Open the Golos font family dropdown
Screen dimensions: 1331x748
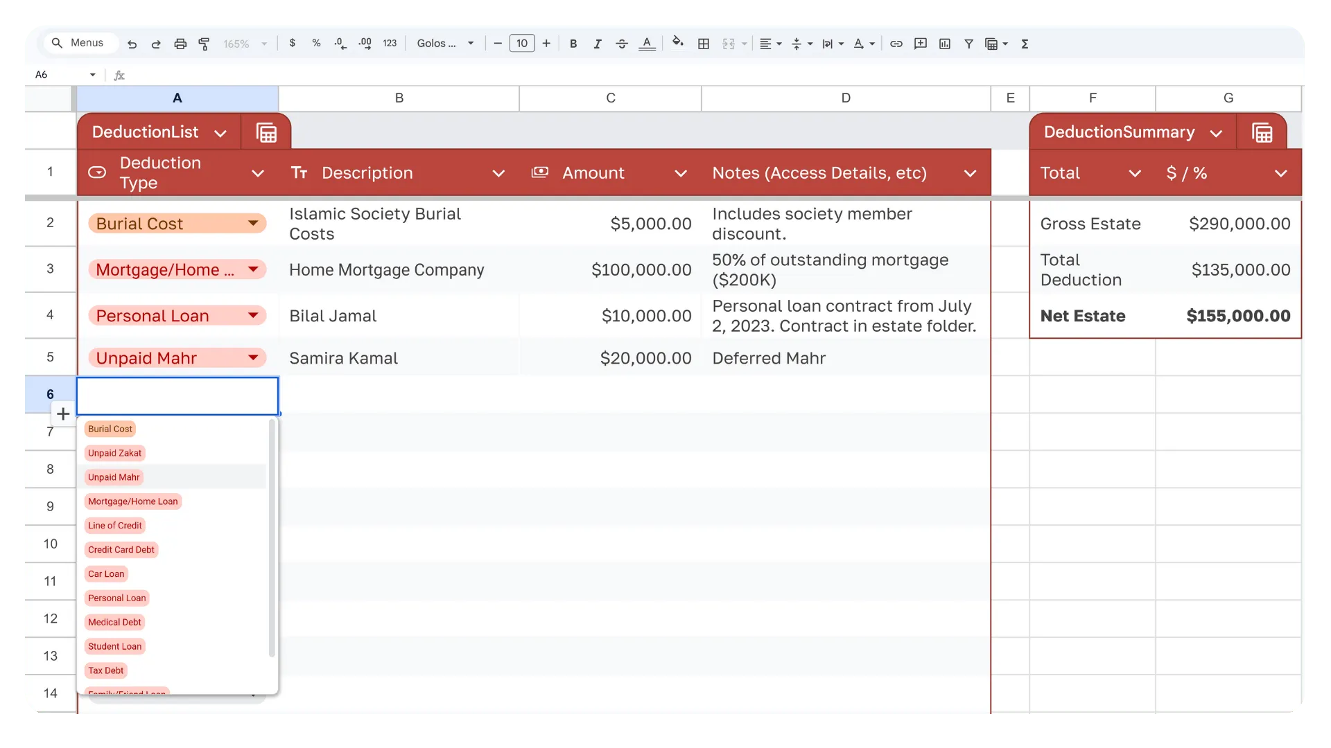pyautogui.click(x=446, y=43)
